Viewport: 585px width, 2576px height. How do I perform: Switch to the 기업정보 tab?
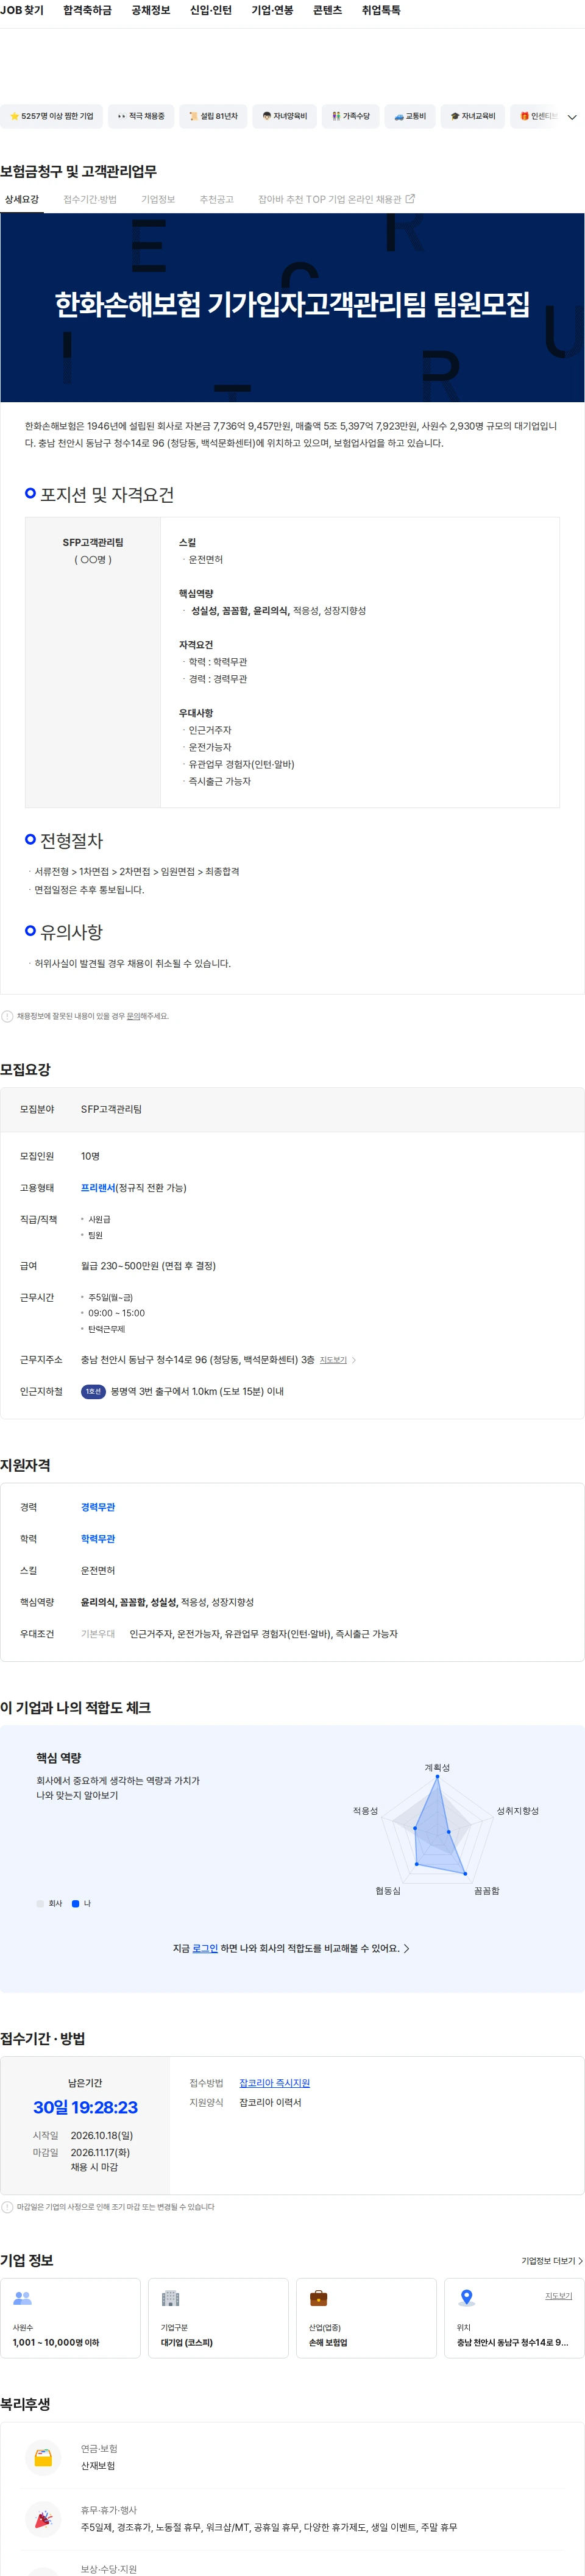pyautogui.click(x=158, y=199)
